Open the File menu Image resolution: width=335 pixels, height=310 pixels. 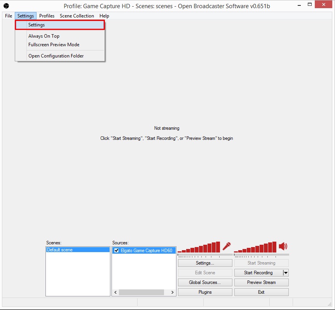9,16
